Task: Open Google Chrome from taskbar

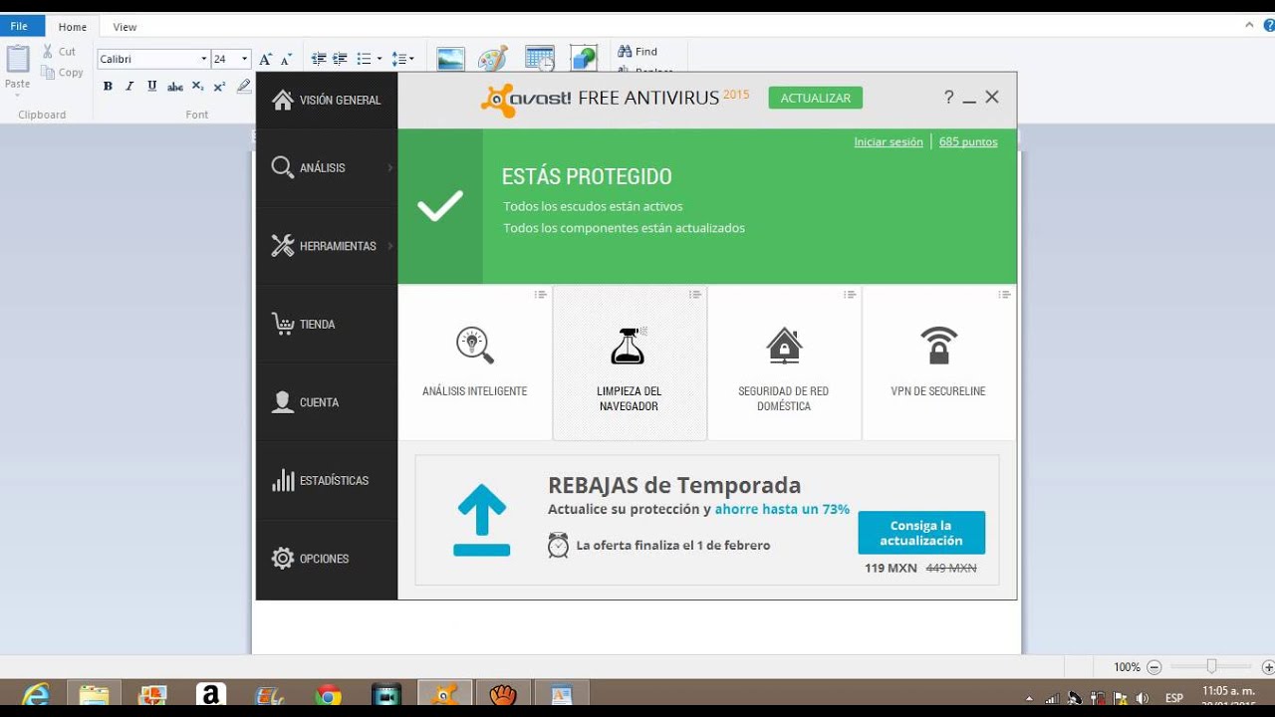Action: point(329,695)
